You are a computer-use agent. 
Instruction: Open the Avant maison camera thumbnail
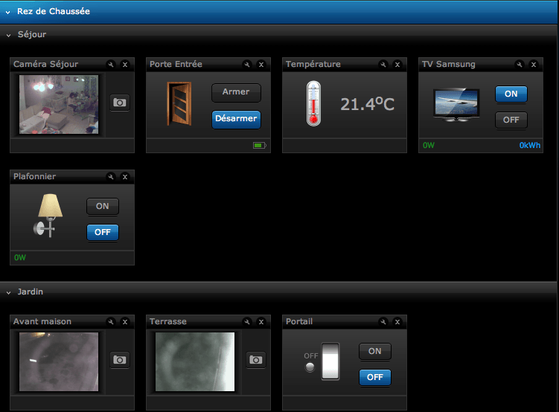(59, 361)
